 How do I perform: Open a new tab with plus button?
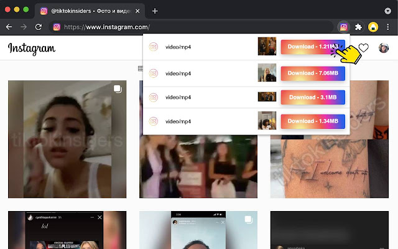155,11
